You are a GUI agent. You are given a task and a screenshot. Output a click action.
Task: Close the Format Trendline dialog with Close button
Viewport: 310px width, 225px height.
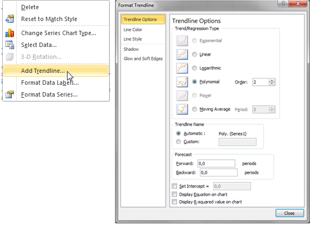pos(289,213)
